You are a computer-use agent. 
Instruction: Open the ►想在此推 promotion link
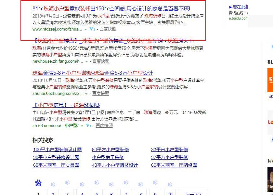click(x=238, y=7)
